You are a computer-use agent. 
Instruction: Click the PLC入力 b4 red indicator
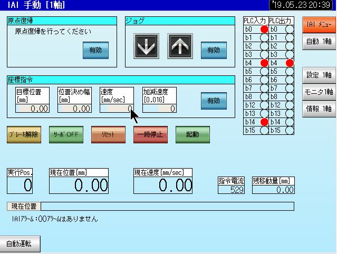264,63
